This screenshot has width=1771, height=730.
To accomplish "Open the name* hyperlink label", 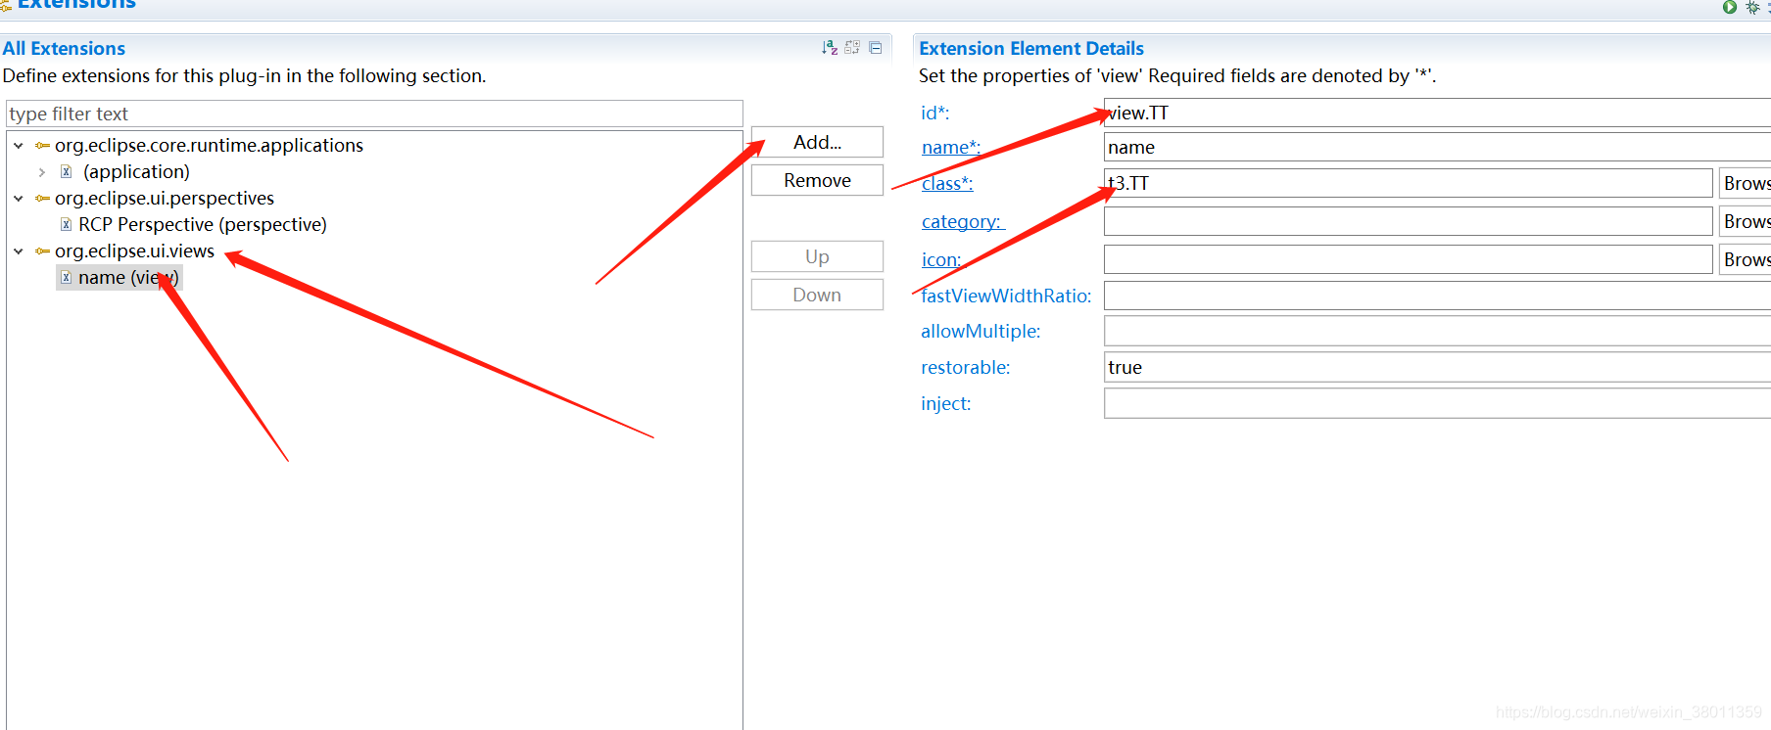I will coord(951,147).
